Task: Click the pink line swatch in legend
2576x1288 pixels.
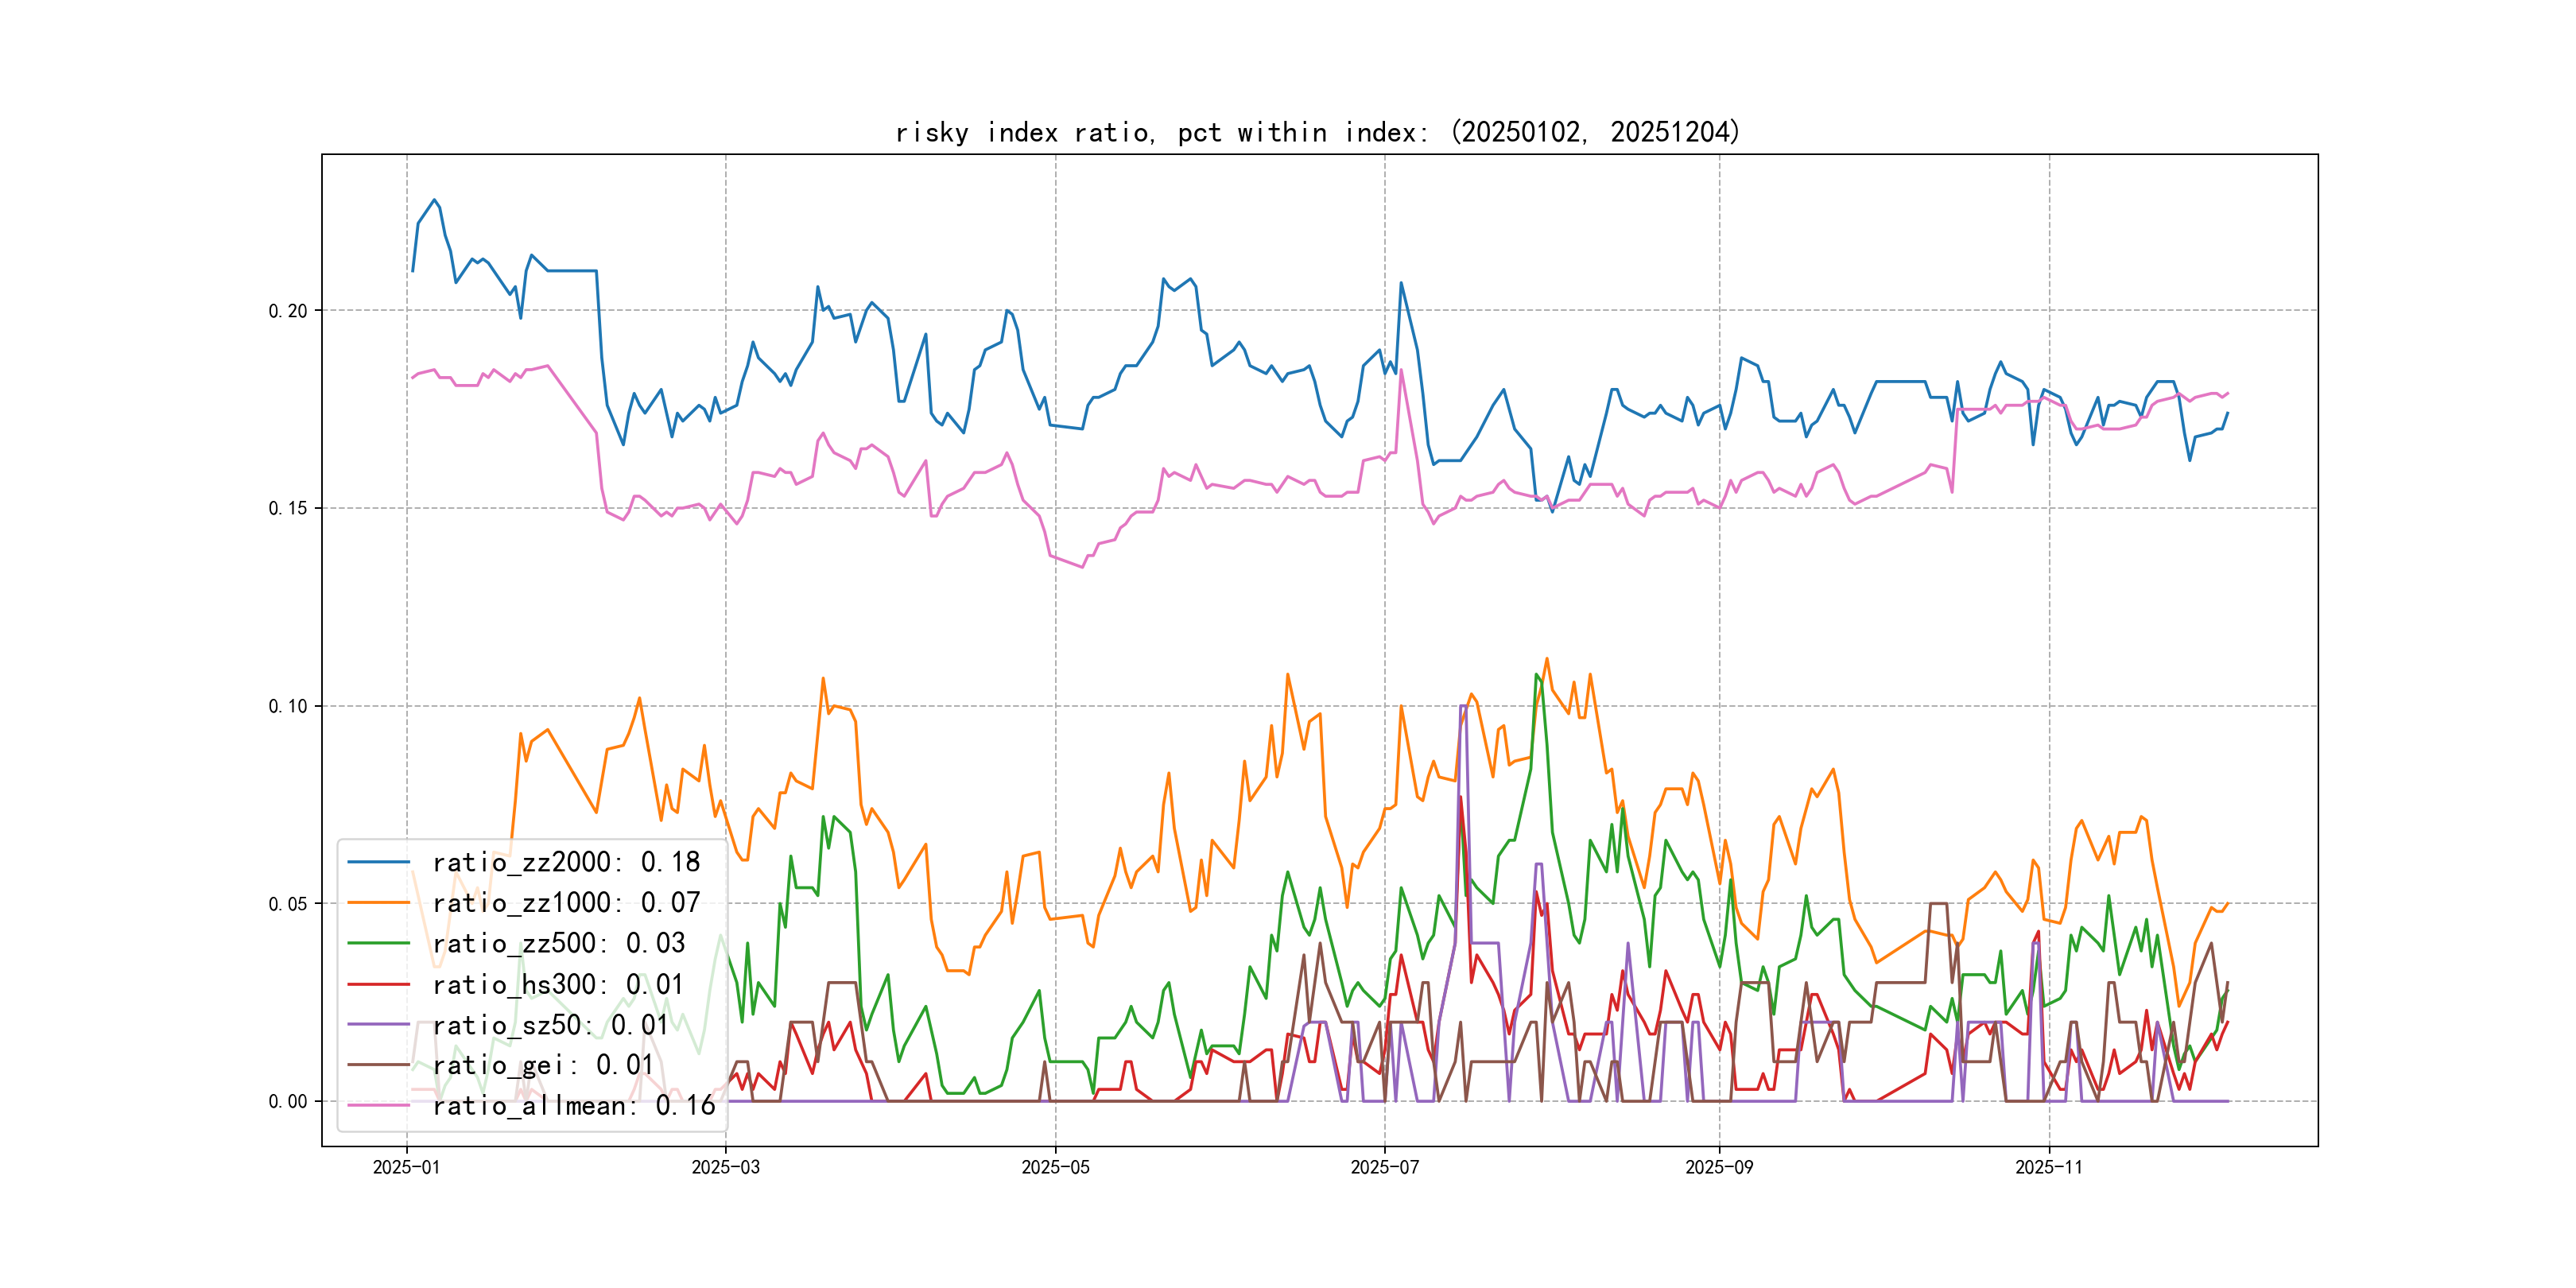Action: coord(378,1106)
